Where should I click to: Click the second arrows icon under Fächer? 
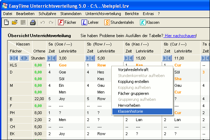pyautogui.click(x=24, y=58)
